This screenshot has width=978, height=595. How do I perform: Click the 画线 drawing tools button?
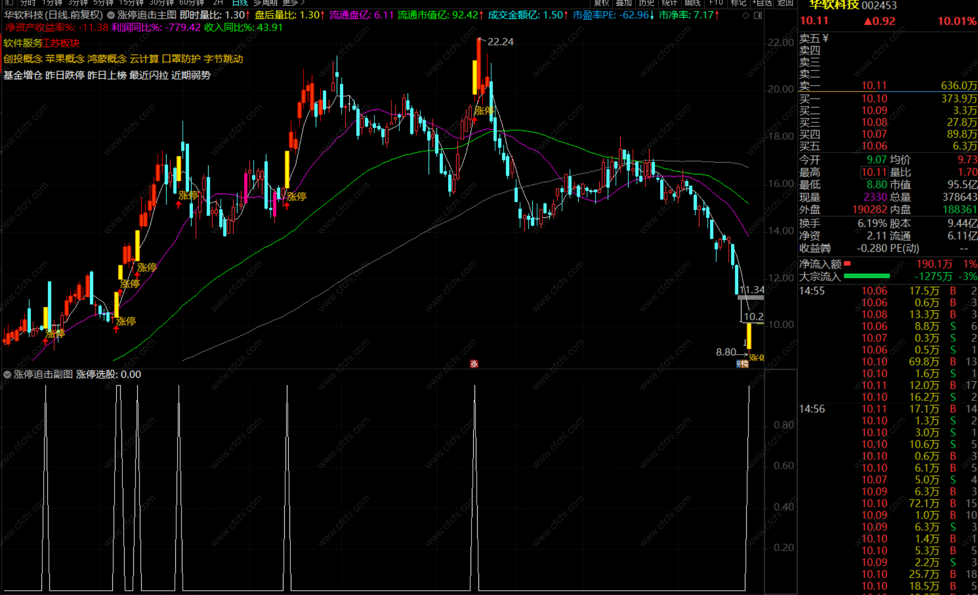point(692,3)
